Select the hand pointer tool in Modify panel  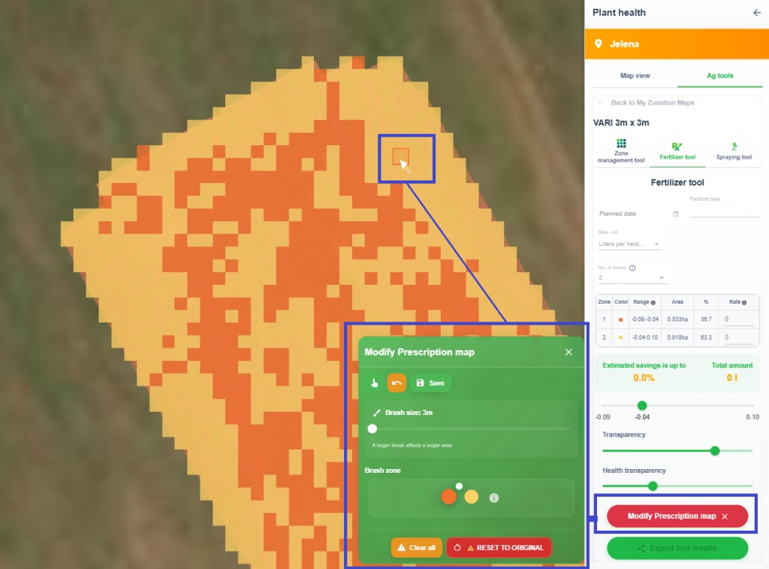click(375, 383)
